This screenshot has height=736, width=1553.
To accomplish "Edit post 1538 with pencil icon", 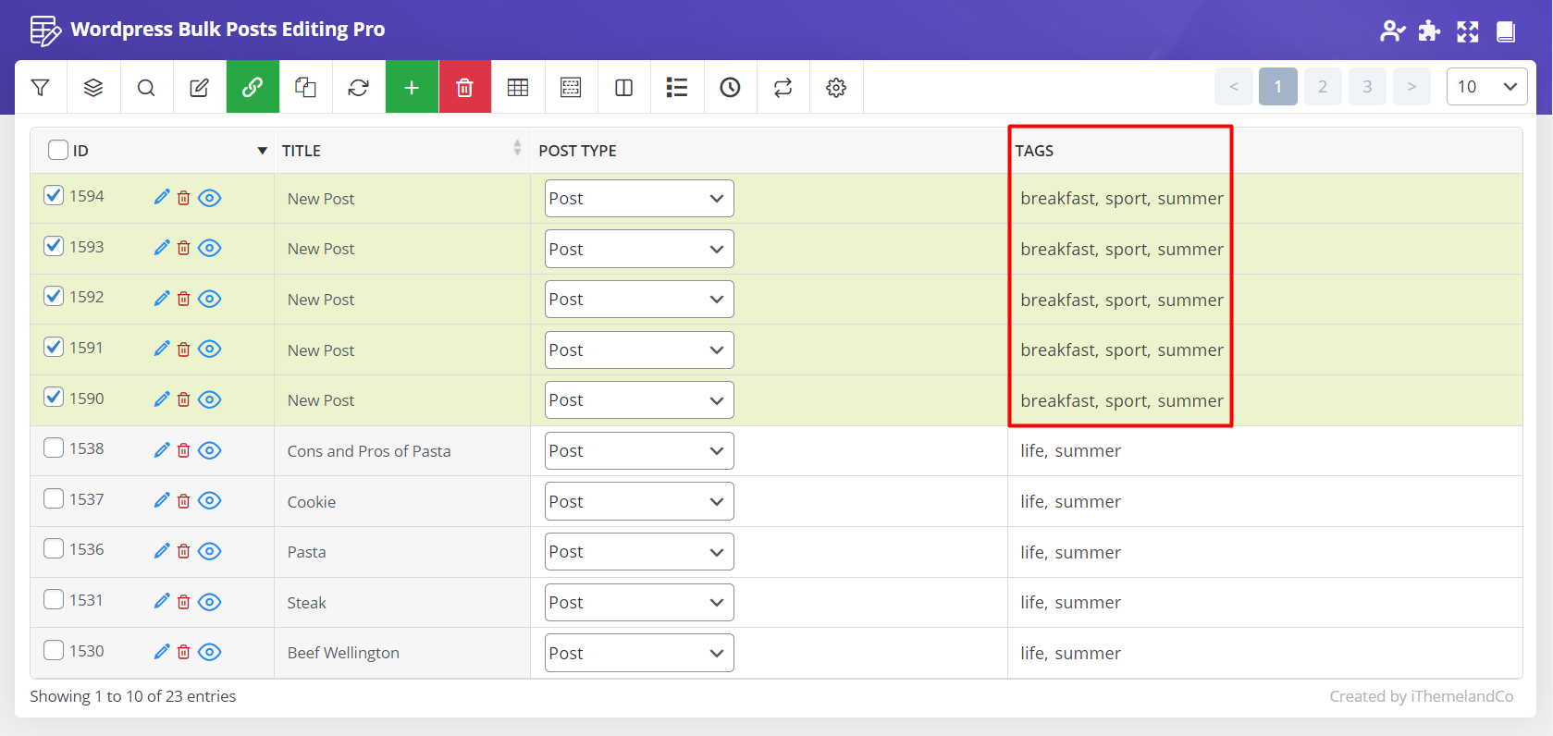I will (162, 449).
